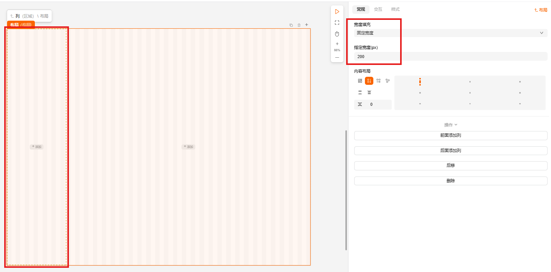Click the copy layout icon above canvas
This screenshot has width=551, height=272.
click(291, 25)
